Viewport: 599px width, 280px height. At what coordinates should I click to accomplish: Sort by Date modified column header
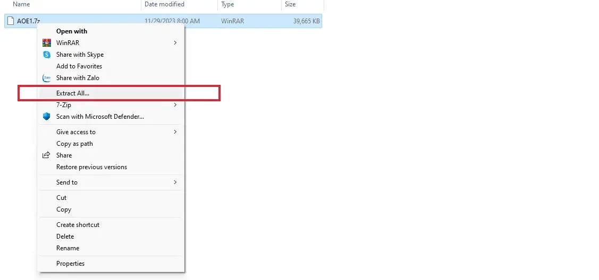click(x=164, y=4)
